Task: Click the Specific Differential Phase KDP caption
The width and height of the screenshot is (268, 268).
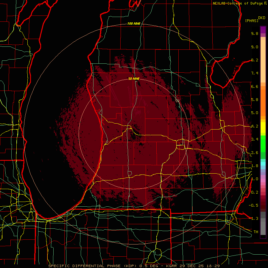Action: click(134, 266)
